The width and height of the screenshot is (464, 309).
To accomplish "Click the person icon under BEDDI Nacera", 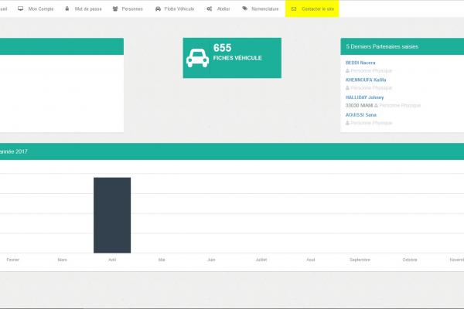I will (x=347, y=70).
